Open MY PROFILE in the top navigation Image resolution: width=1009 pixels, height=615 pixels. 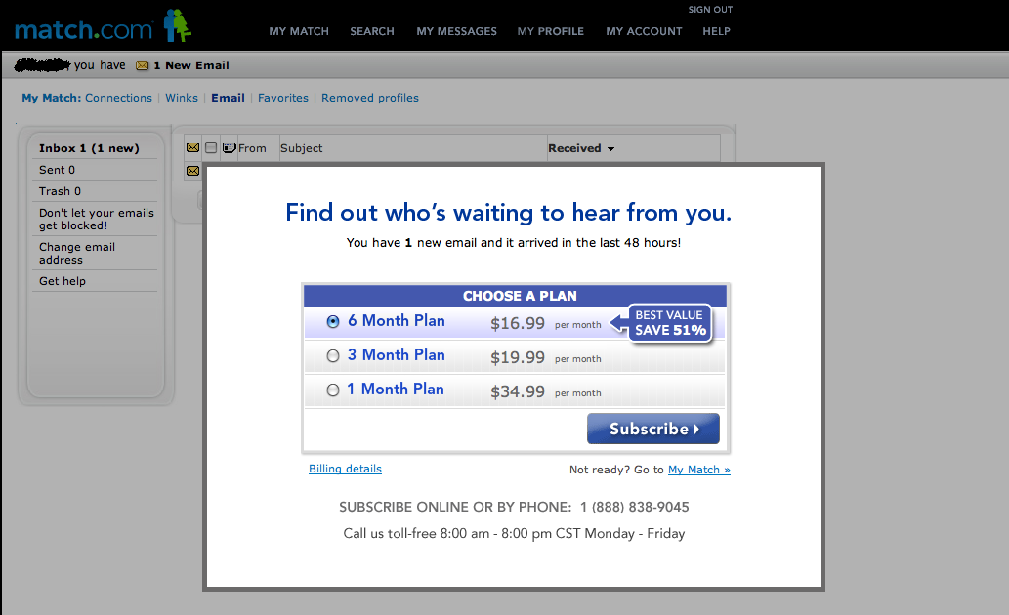pos(550,31)
